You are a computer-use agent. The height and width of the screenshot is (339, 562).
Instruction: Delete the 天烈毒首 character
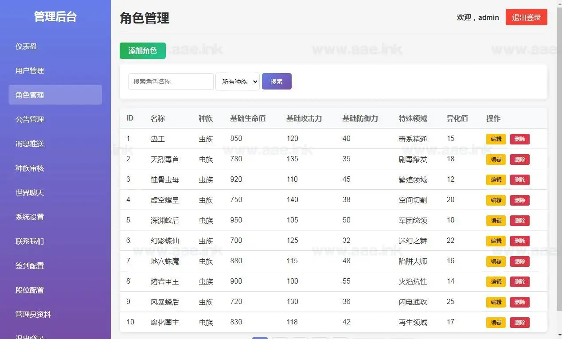[519, 159]
